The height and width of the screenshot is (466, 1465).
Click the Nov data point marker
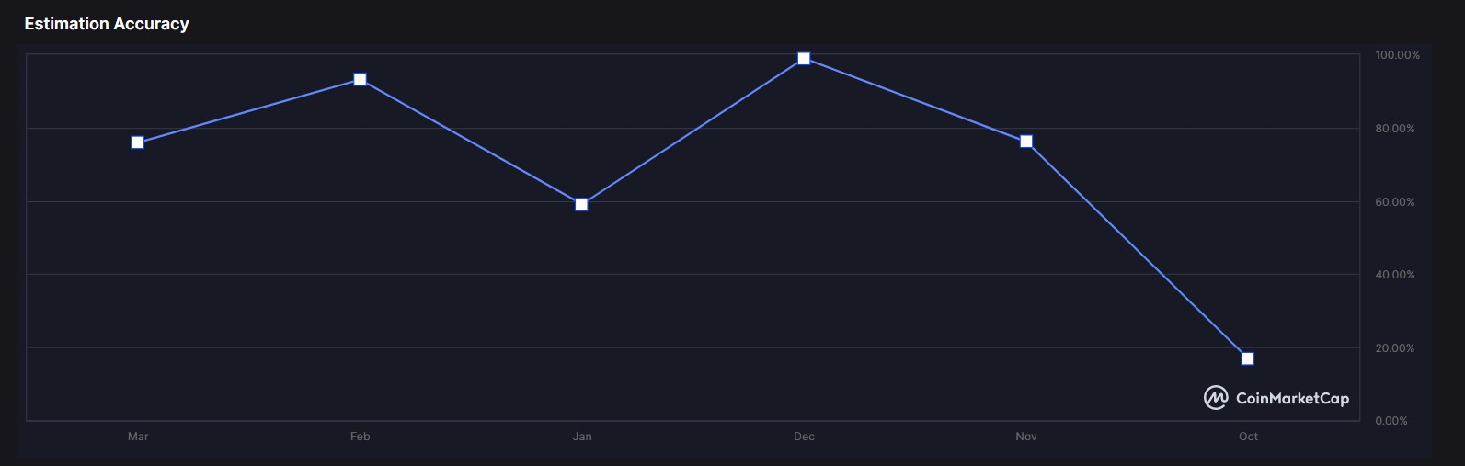point(1026,142)
